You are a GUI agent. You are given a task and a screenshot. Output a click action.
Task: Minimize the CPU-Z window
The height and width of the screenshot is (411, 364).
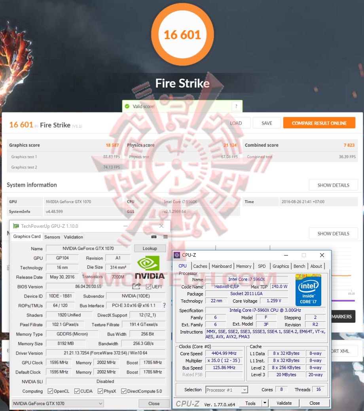tap(286, 255)
